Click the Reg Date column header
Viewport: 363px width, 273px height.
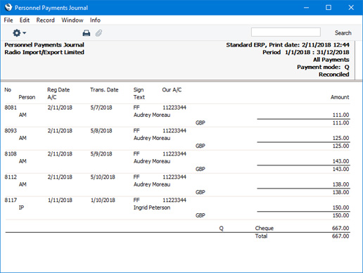tap(58, 90)
